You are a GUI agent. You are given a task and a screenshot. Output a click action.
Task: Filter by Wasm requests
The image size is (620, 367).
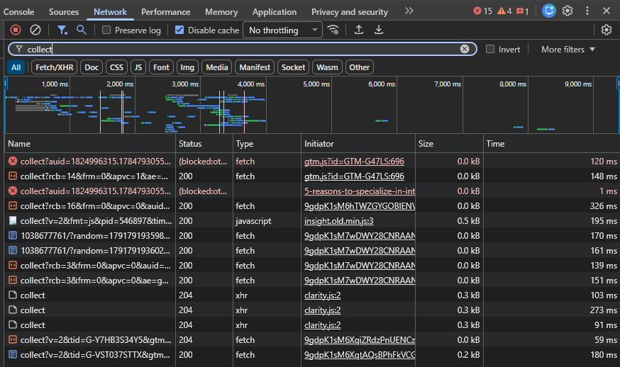click(x=327, y=67)
